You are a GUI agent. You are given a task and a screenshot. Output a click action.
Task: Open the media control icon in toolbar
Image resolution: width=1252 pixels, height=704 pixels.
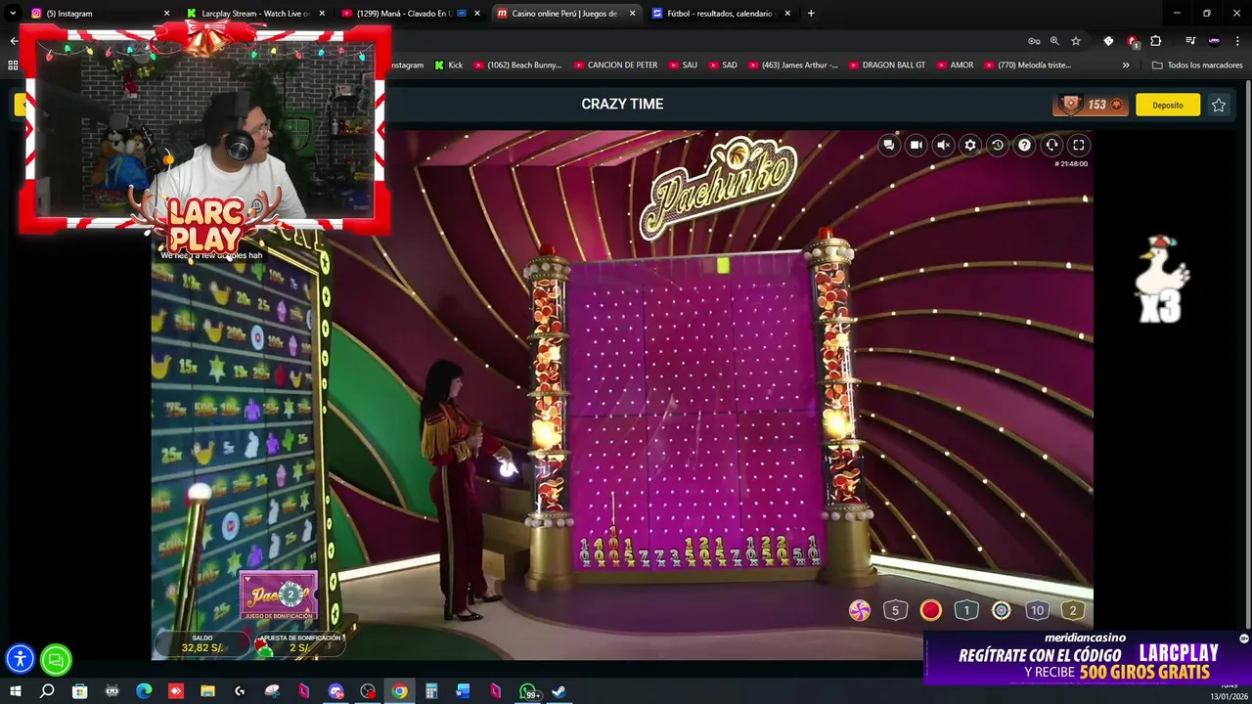click(x=1190, y=41)
